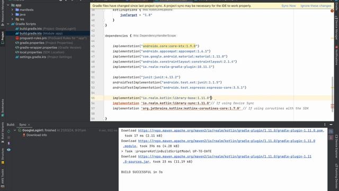Click the rerun sync icon in Build panel
Viewport: 339px width, 191px height.
tap(8, 131)
